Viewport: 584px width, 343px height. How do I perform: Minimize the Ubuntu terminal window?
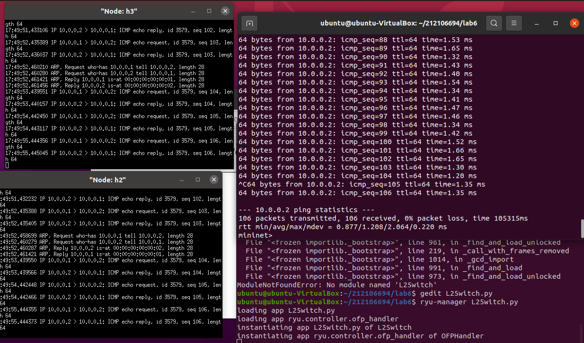click(x=537, y=23)
